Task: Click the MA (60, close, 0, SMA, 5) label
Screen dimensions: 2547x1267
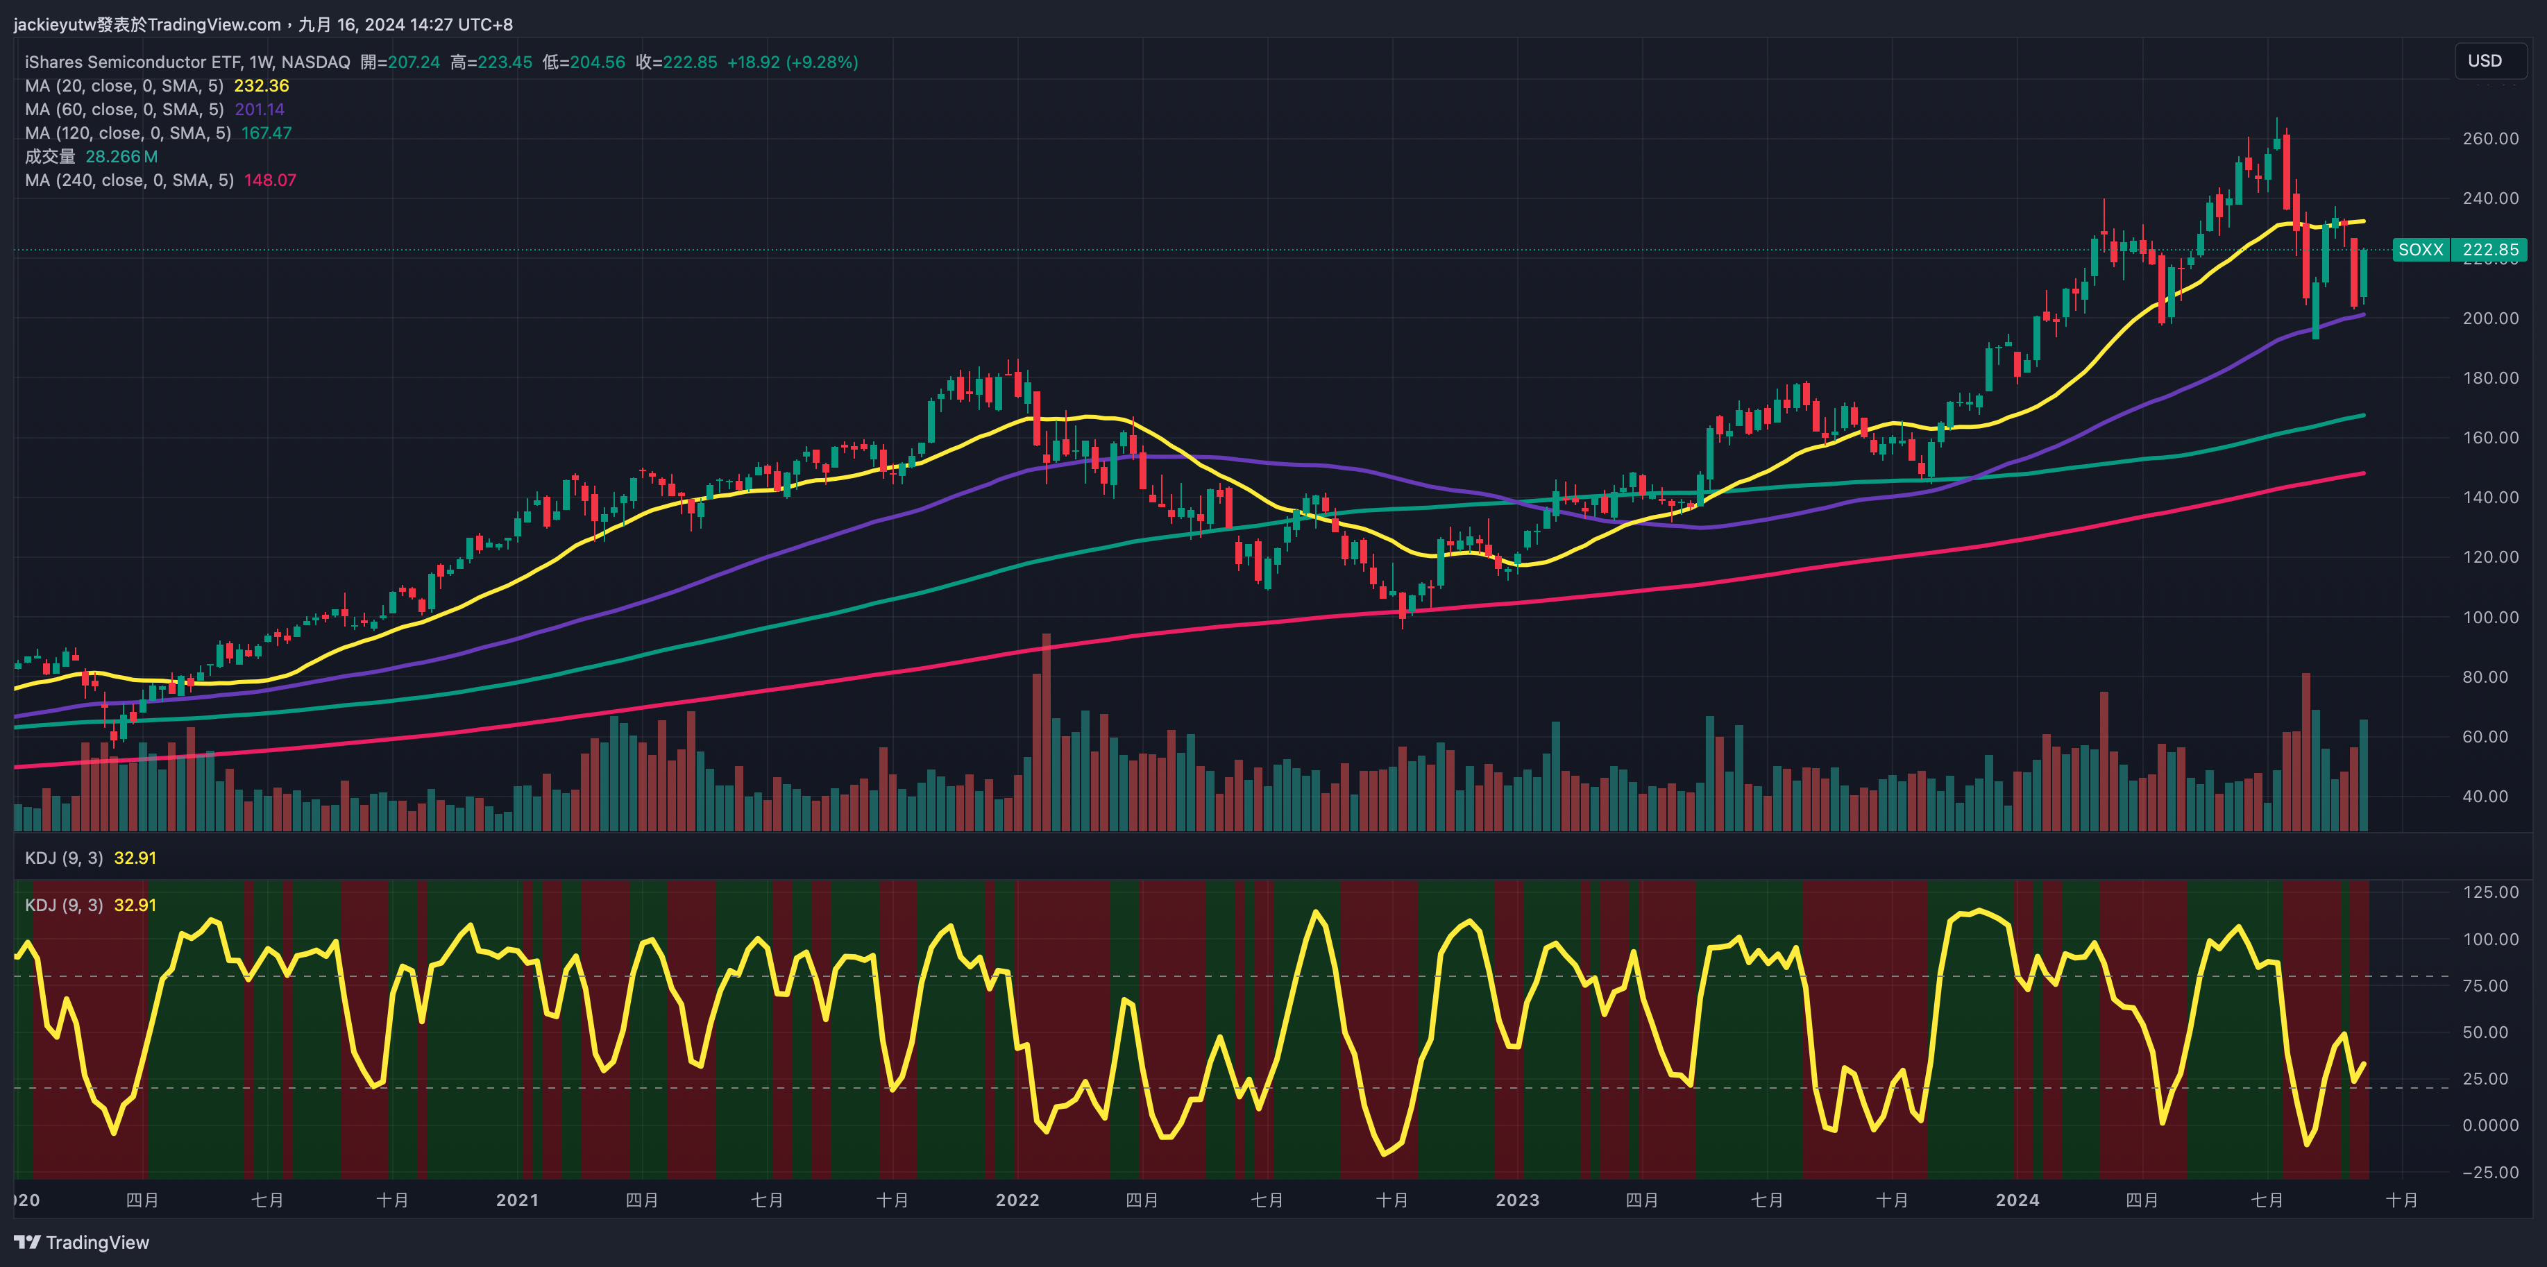Action: point(124,110)
